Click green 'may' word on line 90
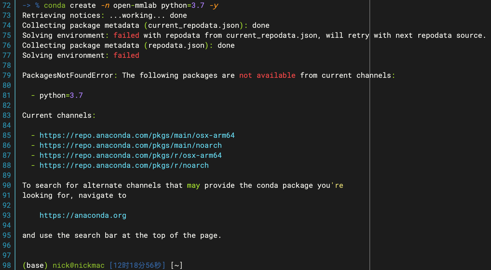 click(193, 185)
